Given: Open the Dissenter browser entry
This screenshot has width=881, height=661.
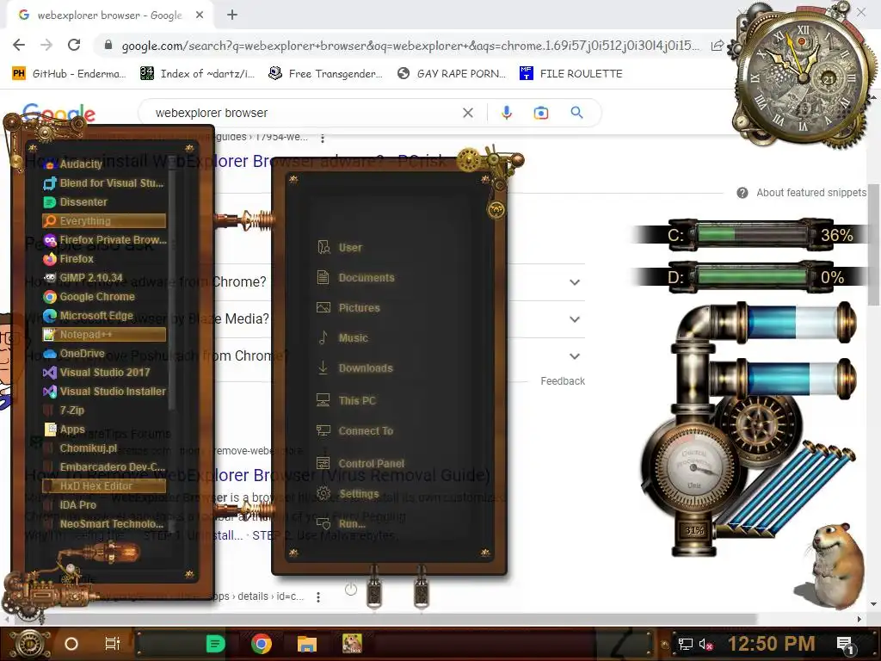Looking at the screenshot, I should point(104,201).
